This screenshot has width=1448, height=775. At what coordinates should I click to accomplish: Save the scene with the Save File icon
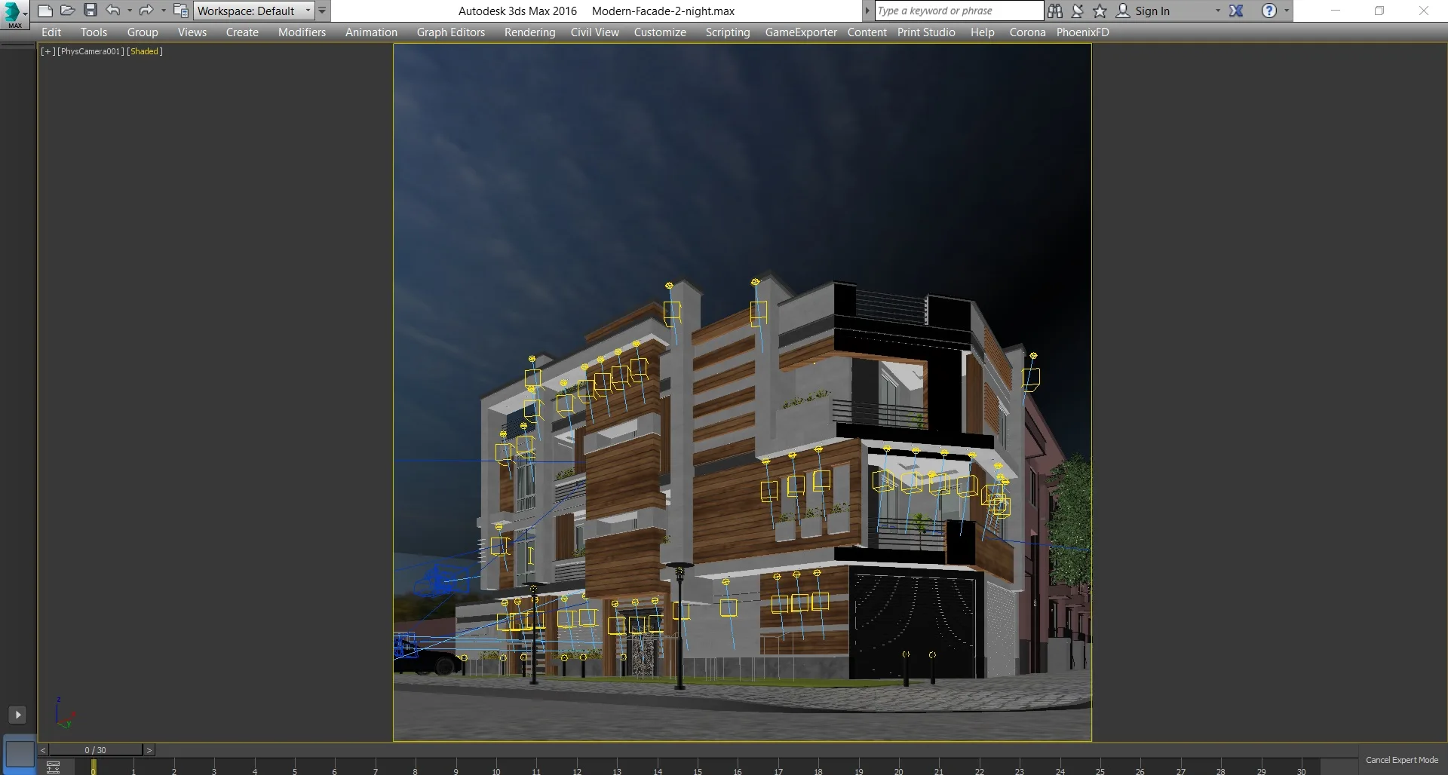(x=90, y=10)
